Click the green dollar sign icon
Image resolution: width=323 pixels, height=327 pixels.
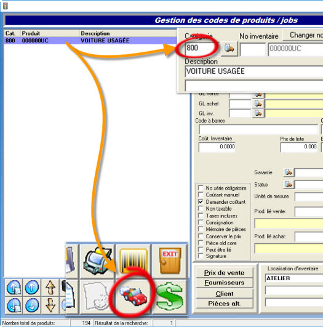(x=170, y=296)
